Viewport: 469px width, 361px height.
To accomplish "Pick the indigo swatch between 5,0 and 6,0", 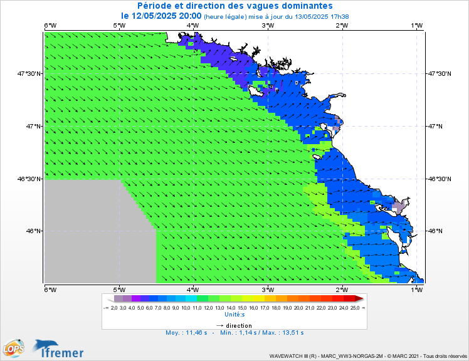I will [145, 298].
